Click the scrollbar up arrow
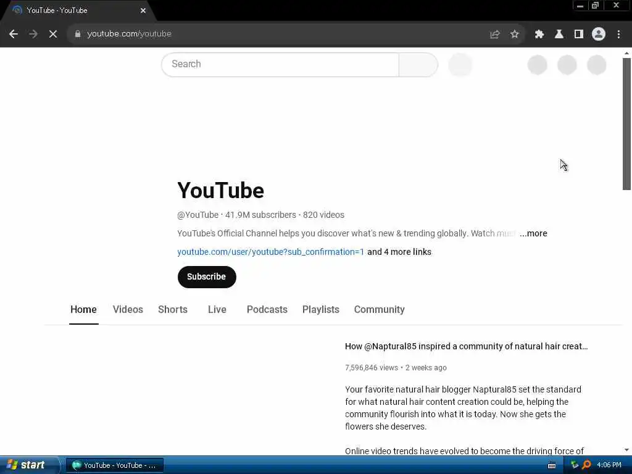This screenshot has width=632, height=474. [x=626, y=53]
